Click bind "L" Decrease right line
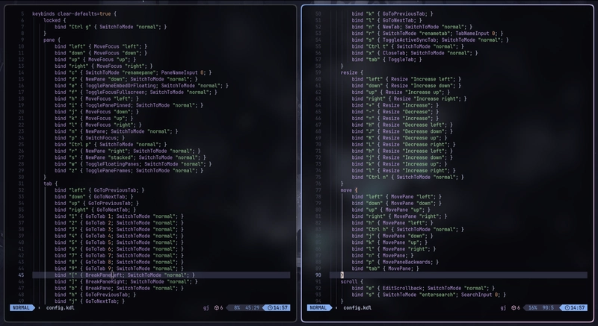 (x=404, y=145)
